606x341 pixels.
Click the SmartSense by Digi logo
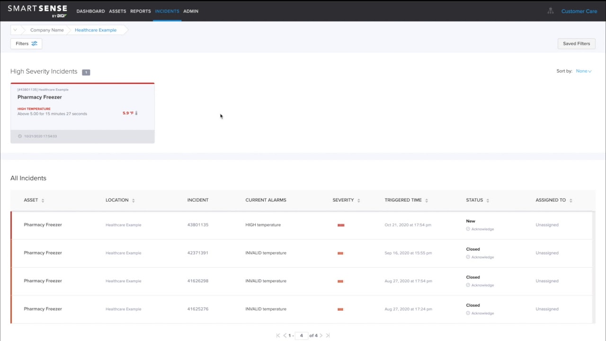pos(37,11)
